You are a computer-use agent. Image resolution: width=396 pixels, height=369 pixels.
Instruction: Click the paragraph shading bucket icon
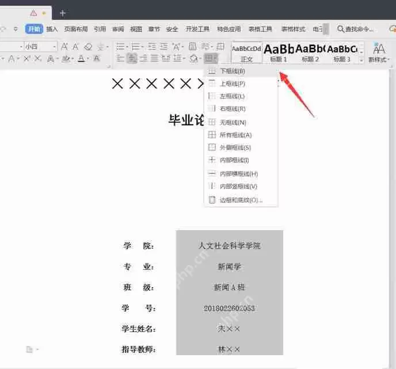coord(193,59)
